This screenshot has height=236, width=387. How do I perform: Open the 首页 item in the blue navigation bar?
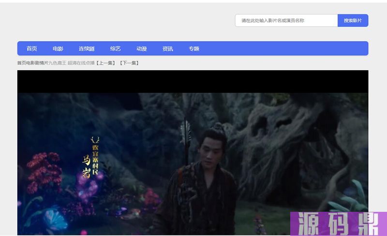click(x=32, y=49)
